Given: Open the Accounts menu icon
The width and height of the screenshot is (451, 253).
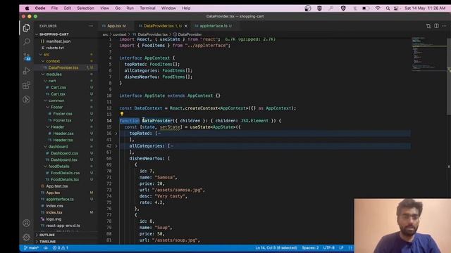Looking at the screenshot, I should tap(27, 223).
